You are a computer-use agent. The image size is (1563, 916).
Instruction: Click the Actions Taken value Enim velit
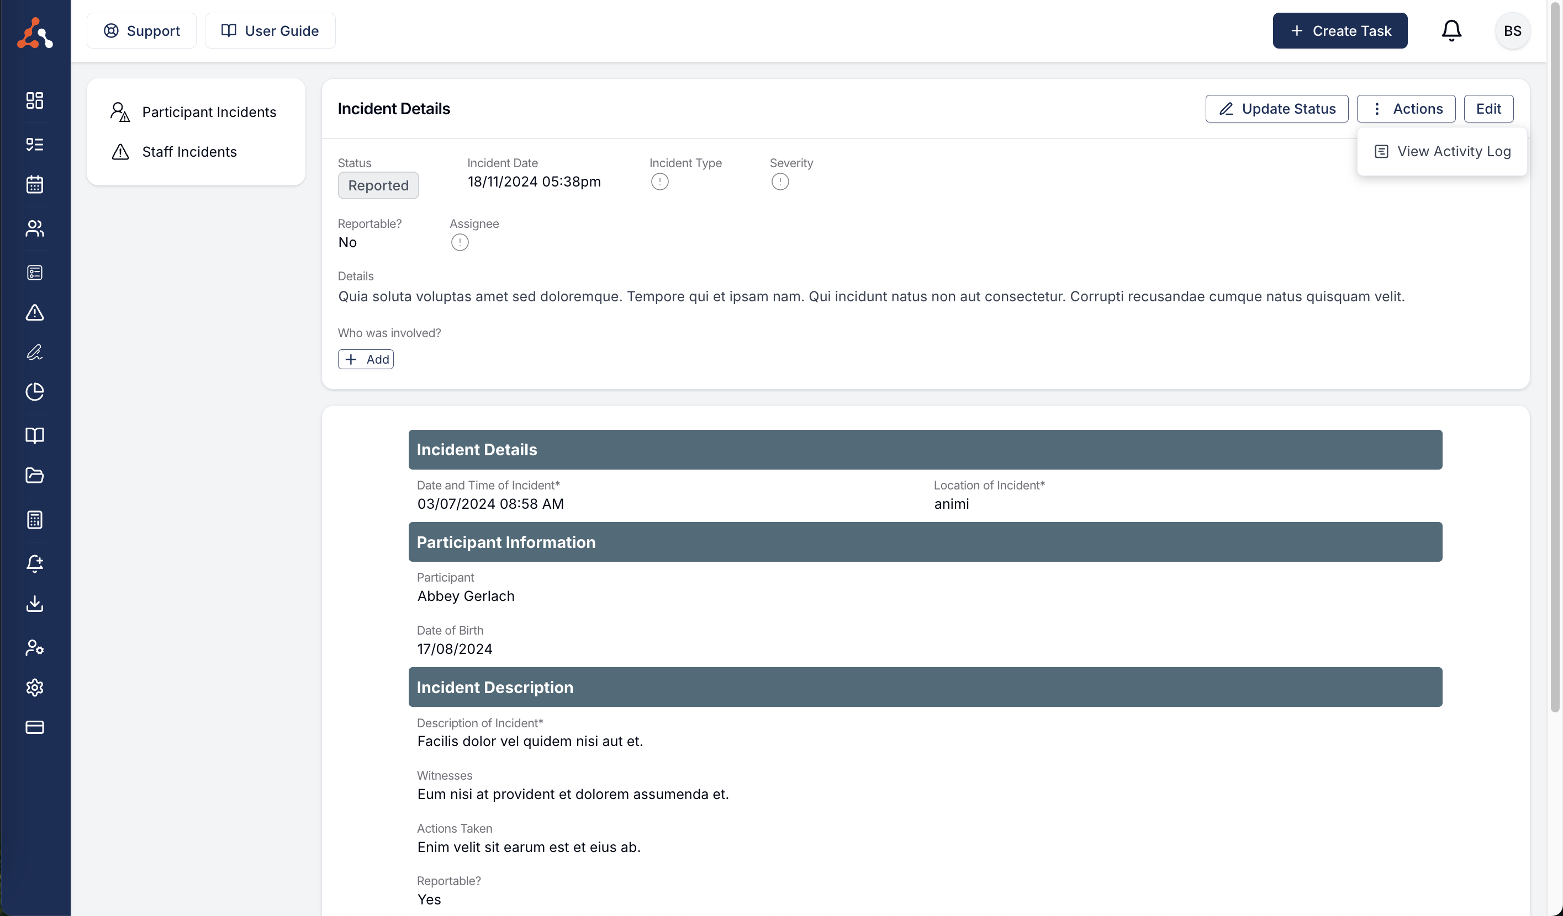(529, 847)
